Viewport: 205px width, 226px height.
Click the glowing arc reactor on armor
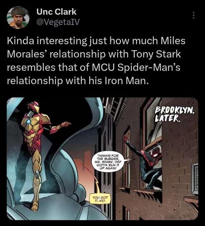point(29,122)
